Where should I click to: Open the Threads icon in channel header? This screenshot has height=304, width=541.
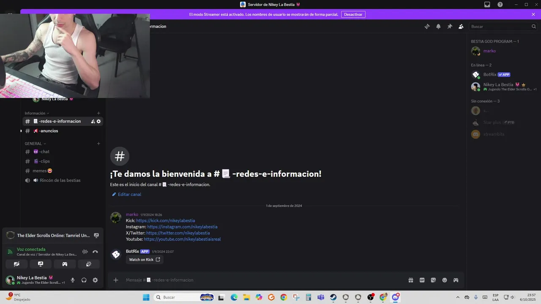pos(427,26)
